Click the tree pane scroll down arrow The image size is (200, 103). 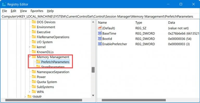pos(93,95)
